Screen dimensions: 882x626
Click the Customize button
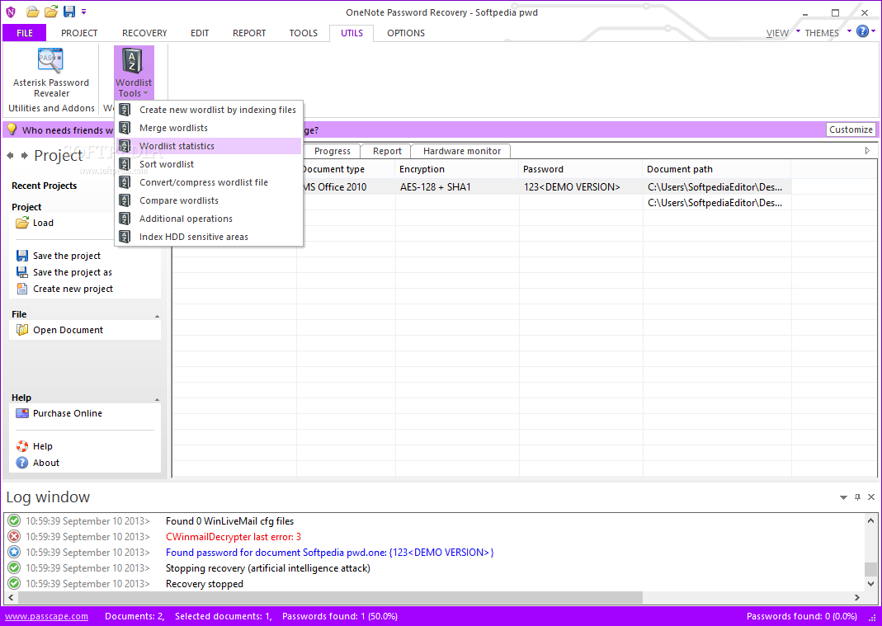click(851, 129)
